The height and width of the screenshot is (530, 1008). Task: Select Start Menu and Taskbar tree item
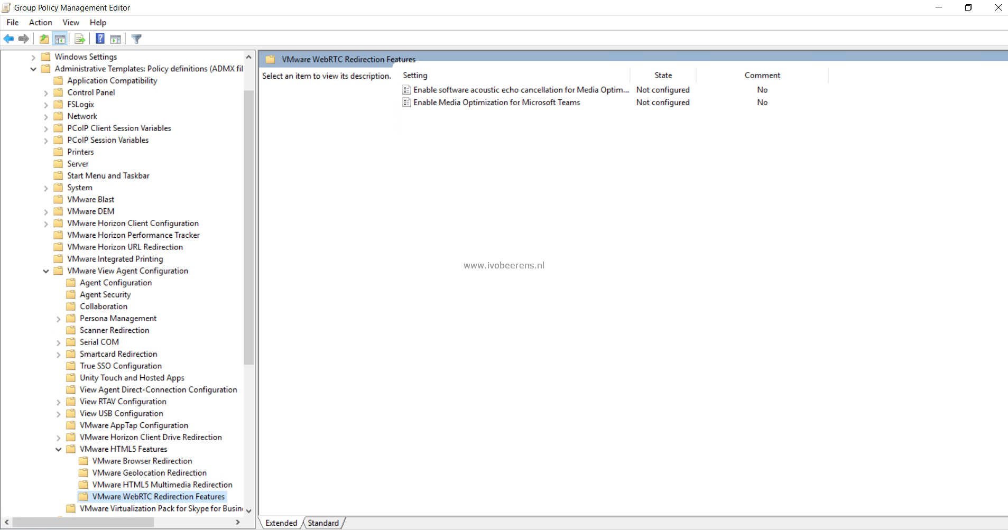point(108,175)
